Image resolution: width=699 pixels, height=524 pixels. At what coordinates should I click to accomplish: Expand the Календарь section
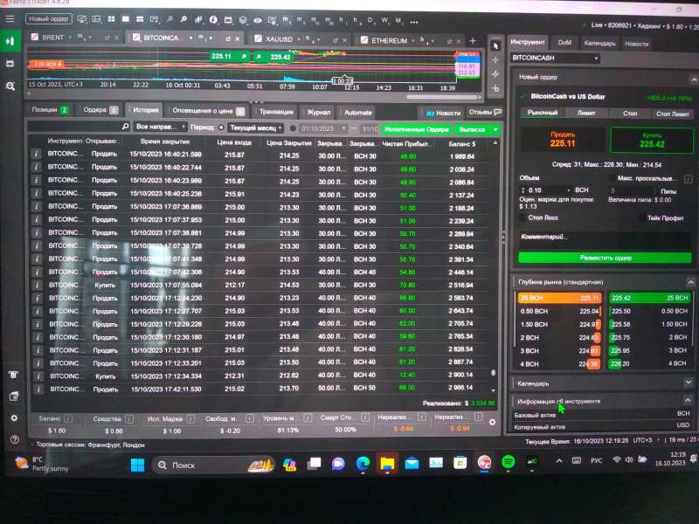pos(689,383)
